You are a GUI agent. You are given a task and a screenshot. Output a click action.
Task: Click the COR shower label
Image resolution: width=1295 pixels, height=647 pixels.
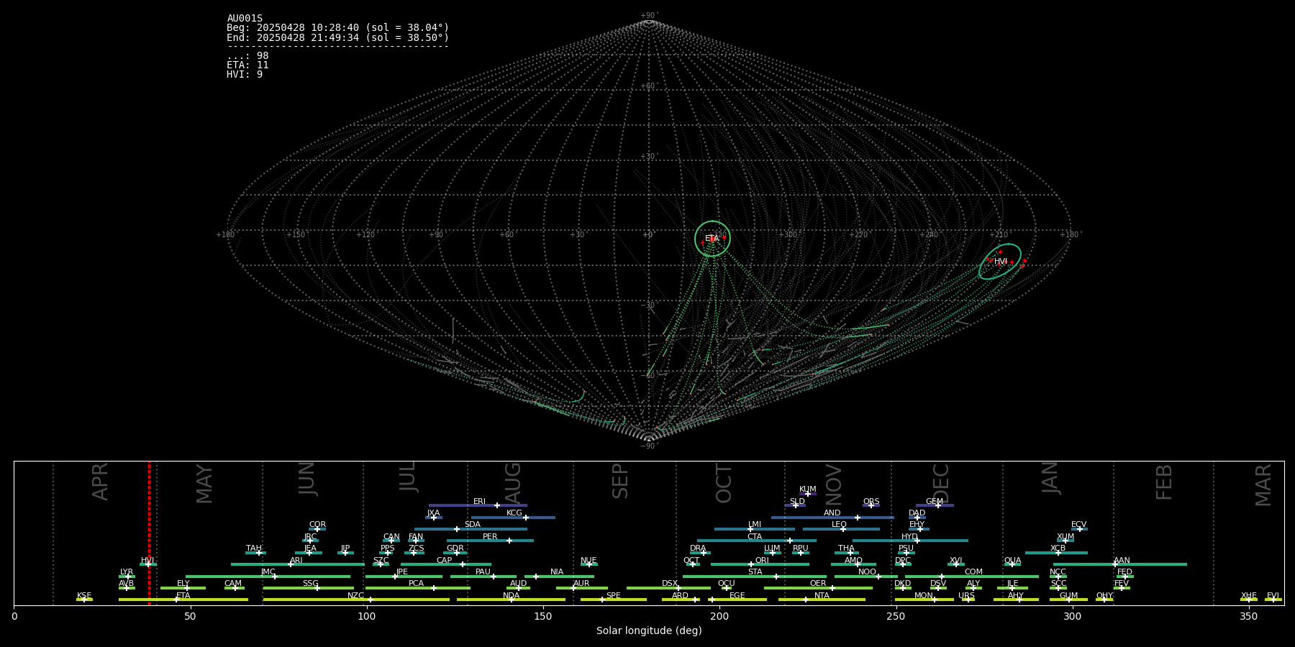pos(317,525)
